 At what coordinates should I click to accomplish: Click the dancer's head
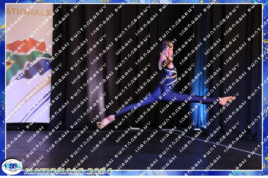click(x=167, y=46)
